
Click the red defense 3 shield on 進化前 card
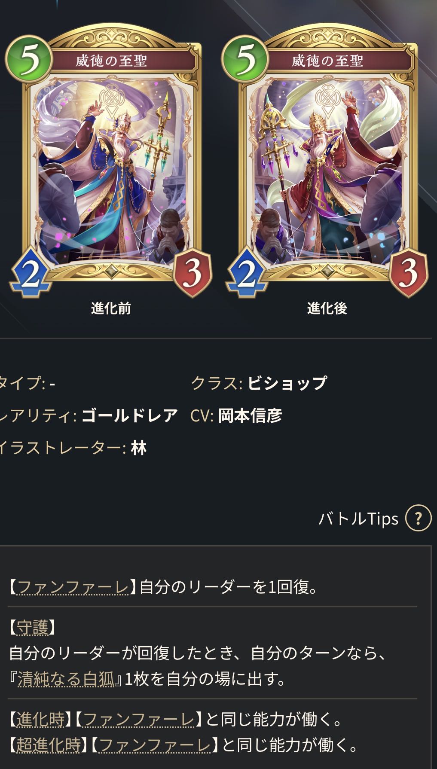[x=193, y=273]
